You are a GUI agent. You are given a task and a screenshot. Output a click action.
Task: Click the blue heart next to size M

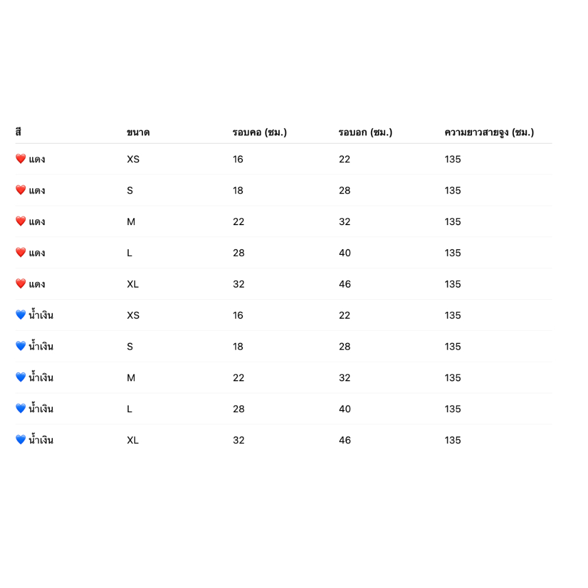21,377
